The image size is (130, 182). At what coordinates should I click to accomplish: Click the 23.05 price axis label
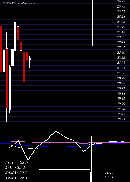[x=121, y=47]
